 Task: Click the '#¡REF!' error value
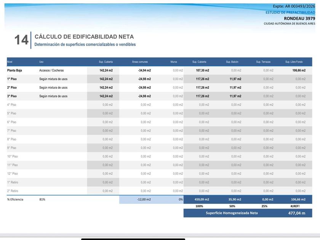click(295, 206)
